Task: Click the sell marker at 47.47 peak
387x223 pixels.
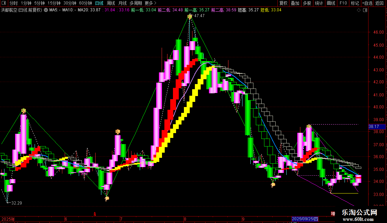Action: tap(189, 16)
